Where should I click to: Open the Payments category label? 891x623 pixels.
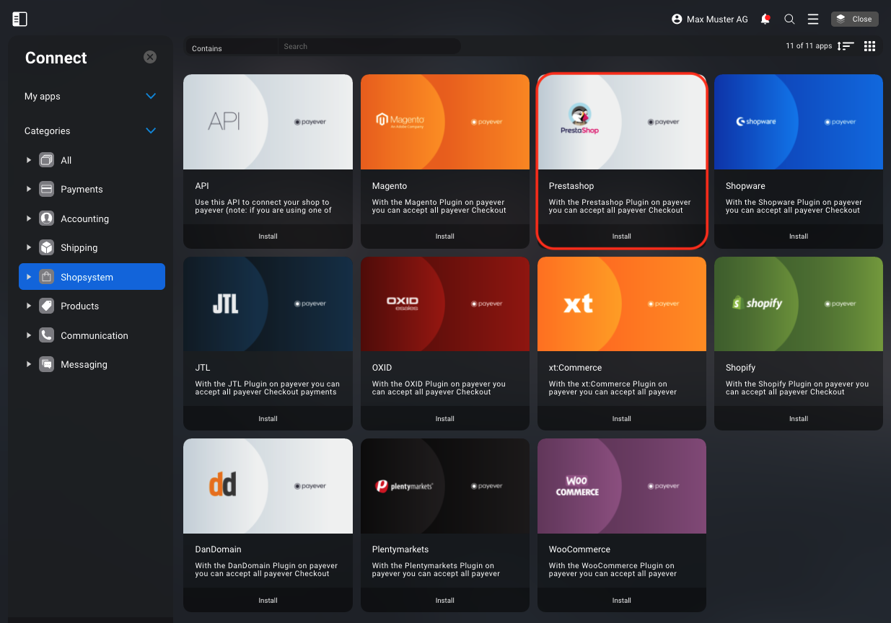[x=82, y=189]
